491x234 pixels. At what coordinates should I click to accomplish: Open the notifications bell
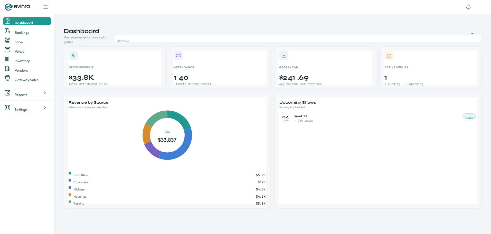tap(468, 7)
